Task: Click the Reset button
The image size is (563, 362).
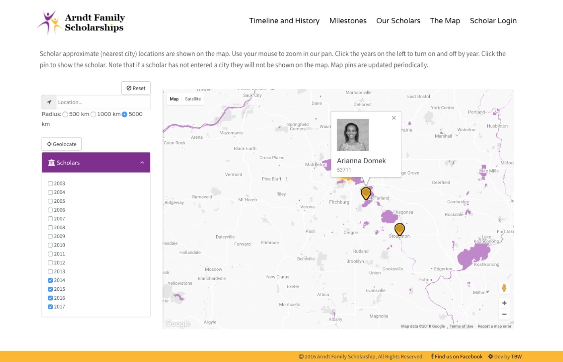Action: coord(136,88)
